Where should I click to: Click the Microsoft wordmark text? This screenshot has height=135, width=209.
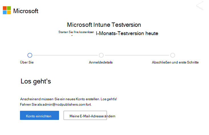tap(26, 11)
